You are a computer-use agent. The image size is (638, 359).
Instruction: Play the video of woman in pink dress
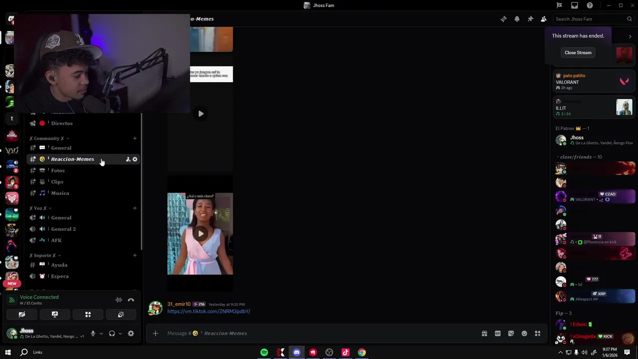(x=200, y=233)
